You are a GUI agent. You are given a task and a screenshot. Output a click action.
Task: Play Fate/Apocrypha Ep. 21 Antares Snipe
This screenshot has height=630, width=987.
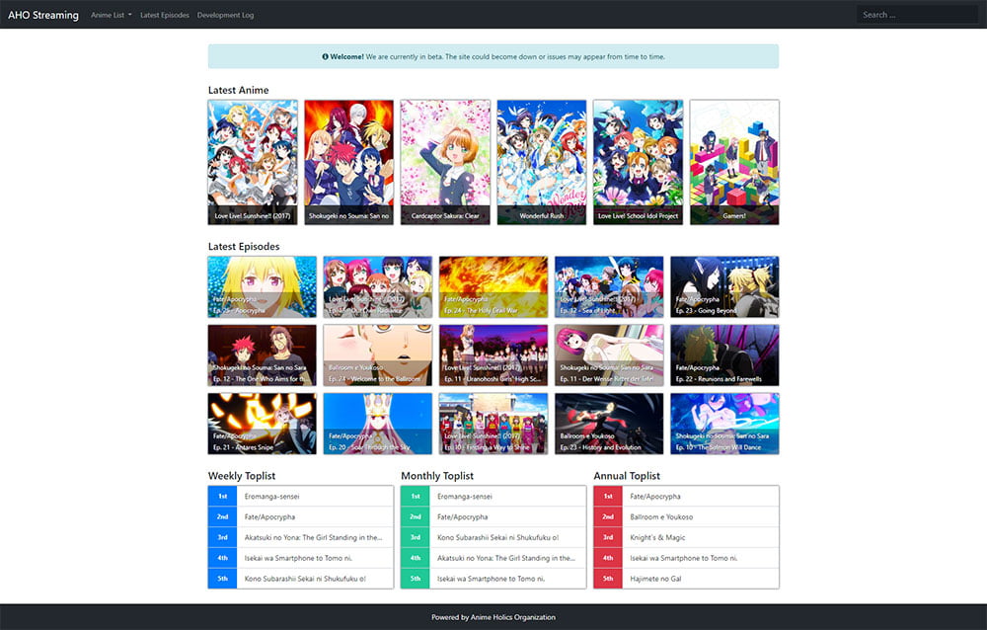click(262, 423)
